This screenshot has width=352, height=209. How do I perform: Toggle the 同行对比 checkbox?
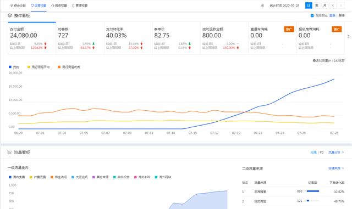click(312, 16)
